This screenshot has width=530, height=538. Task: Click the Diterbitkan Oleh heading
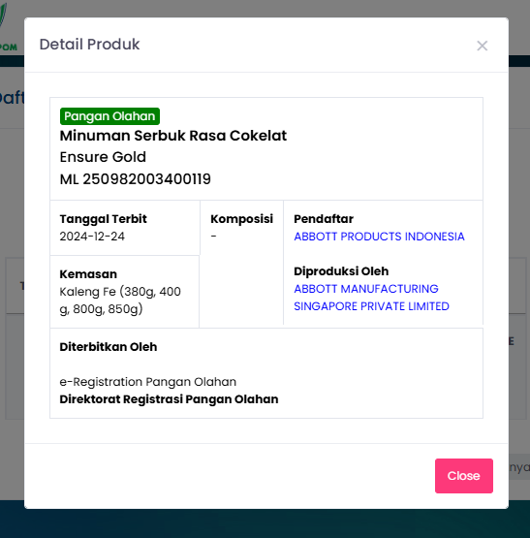click(109, 347)
